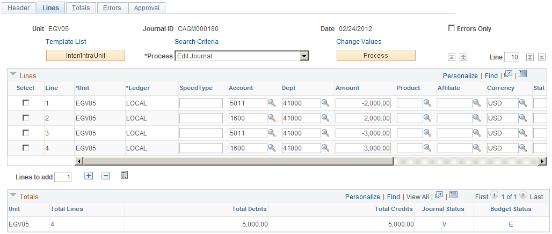Image resolution: width=552 pixels, height=234 pixels.
Task: Click the Line number input field
Action: (512, 57)
